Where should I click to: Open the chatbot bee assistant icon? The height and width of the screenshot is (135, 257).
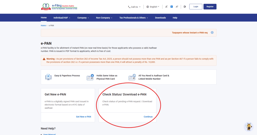coord(249,127)
